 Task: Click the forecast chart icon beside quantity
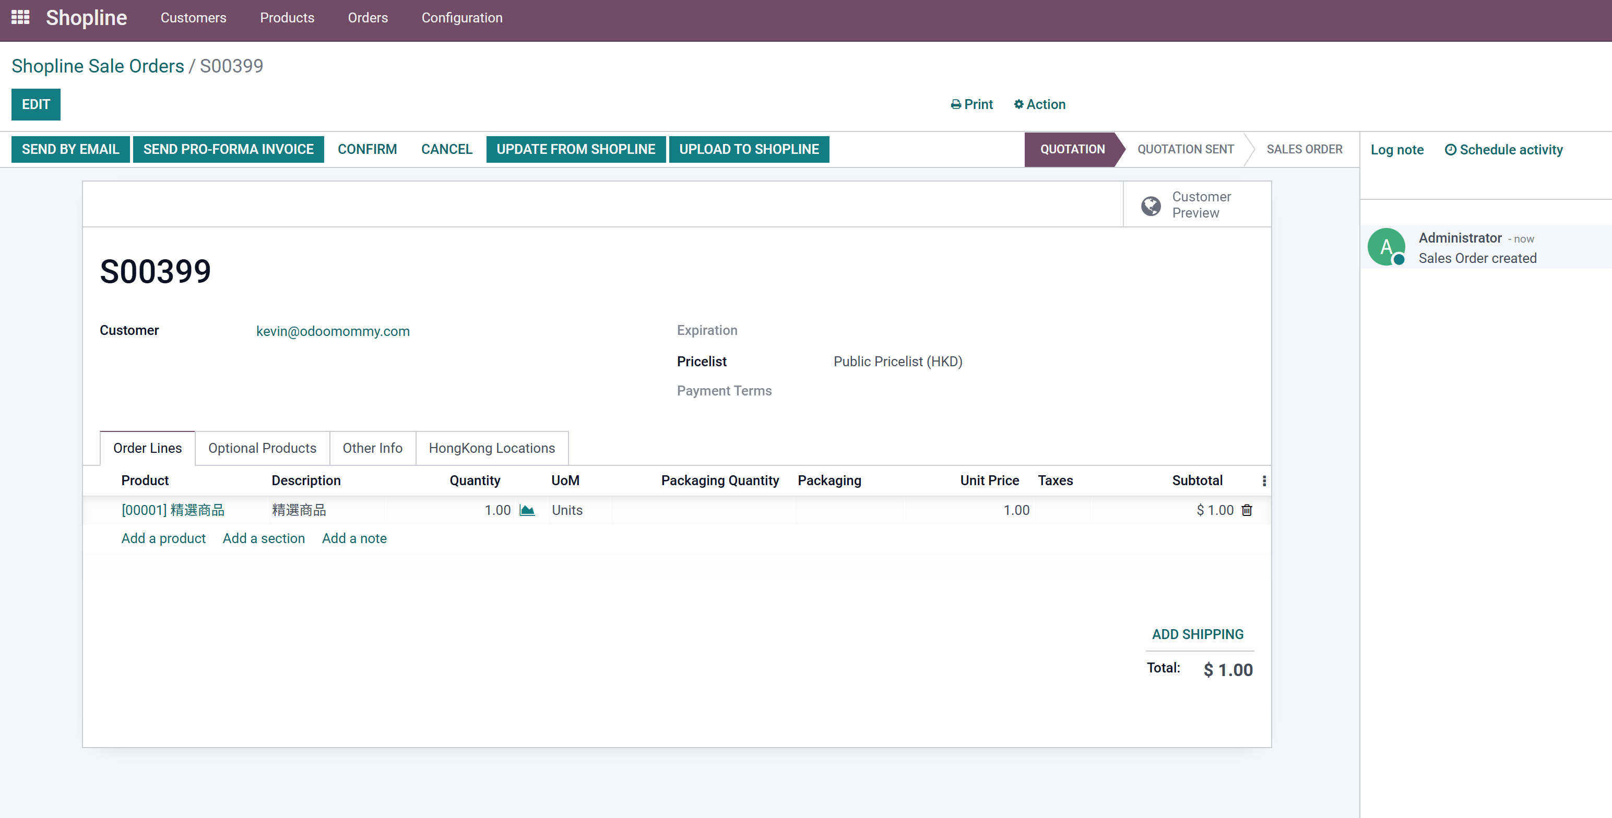click(x=527, y=510)
